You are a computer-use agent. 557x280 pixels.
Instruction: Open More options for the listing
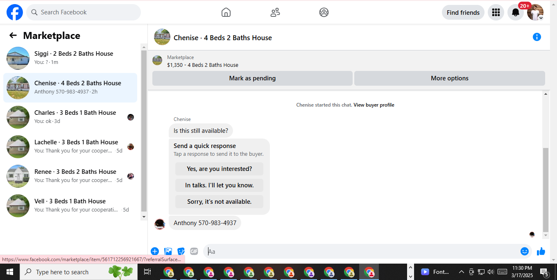pos(450,78)
